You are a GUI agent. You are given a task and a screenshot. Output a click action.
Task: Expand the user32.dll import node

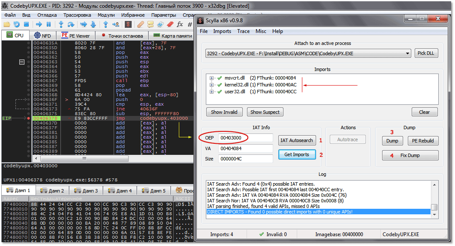tap(211, 92)
